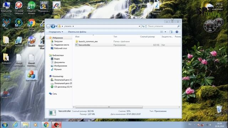Click the Приложение type cell

pos(119,45)
